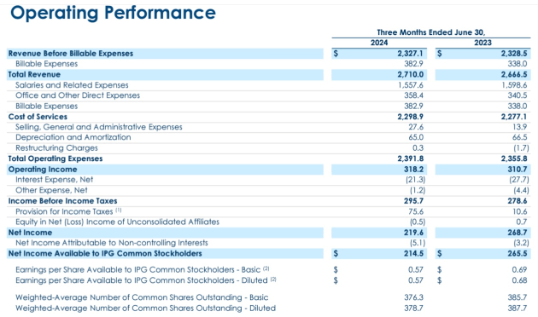Click the 2,710.0 total revenue value
Viewport: 538px width, 317px height.
[x=411, y=75]
